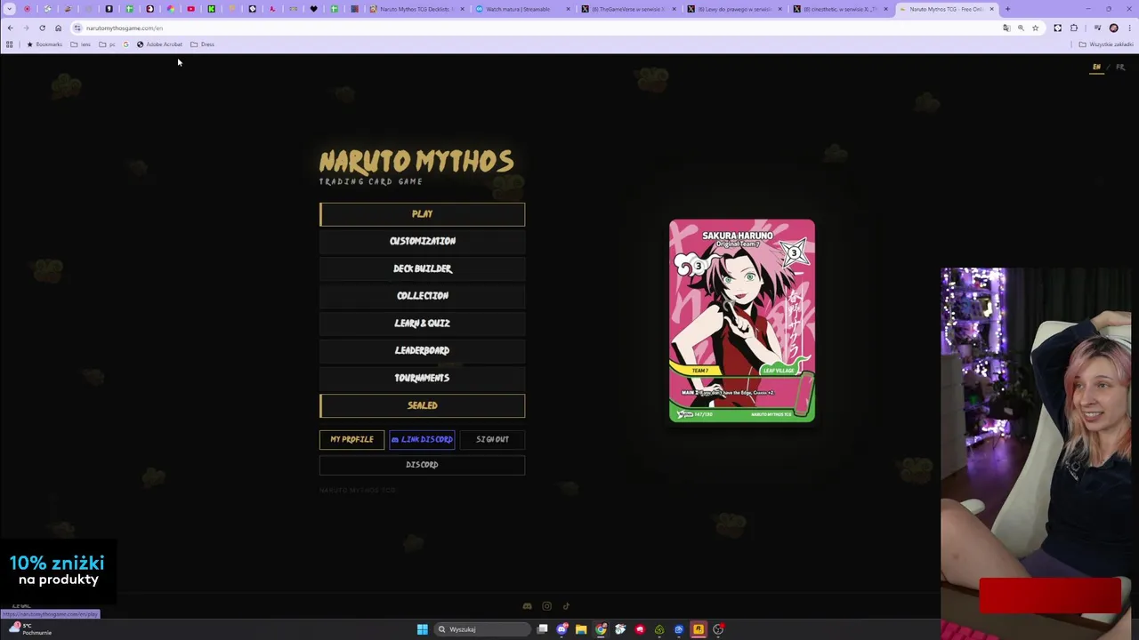Bookmark this page with the star icon

tap(1035, 28)
